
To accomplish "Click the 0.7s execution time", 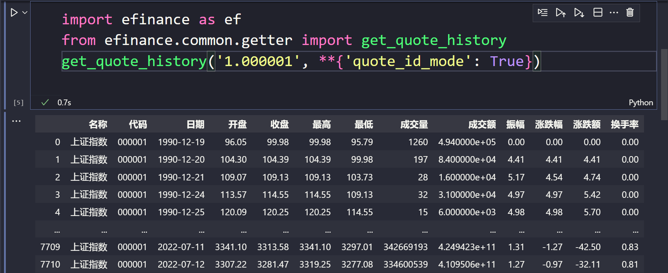I will 64,103.
